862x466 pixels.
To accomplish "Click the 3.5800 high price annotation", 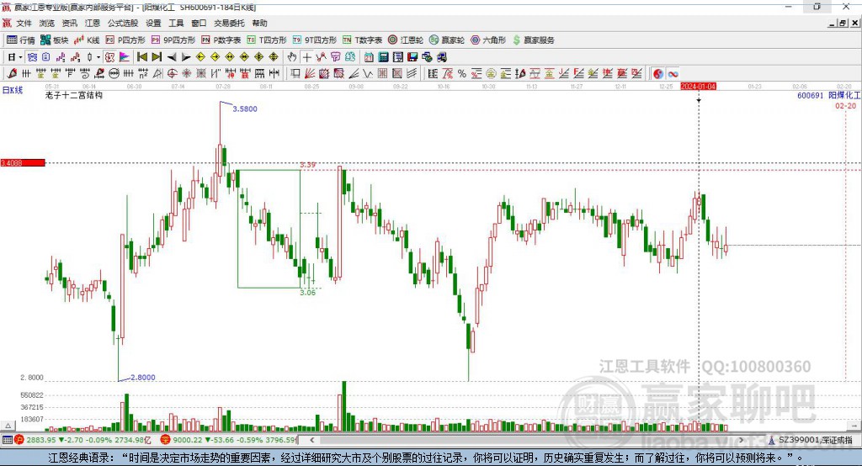I will click(x=245, y=109).
